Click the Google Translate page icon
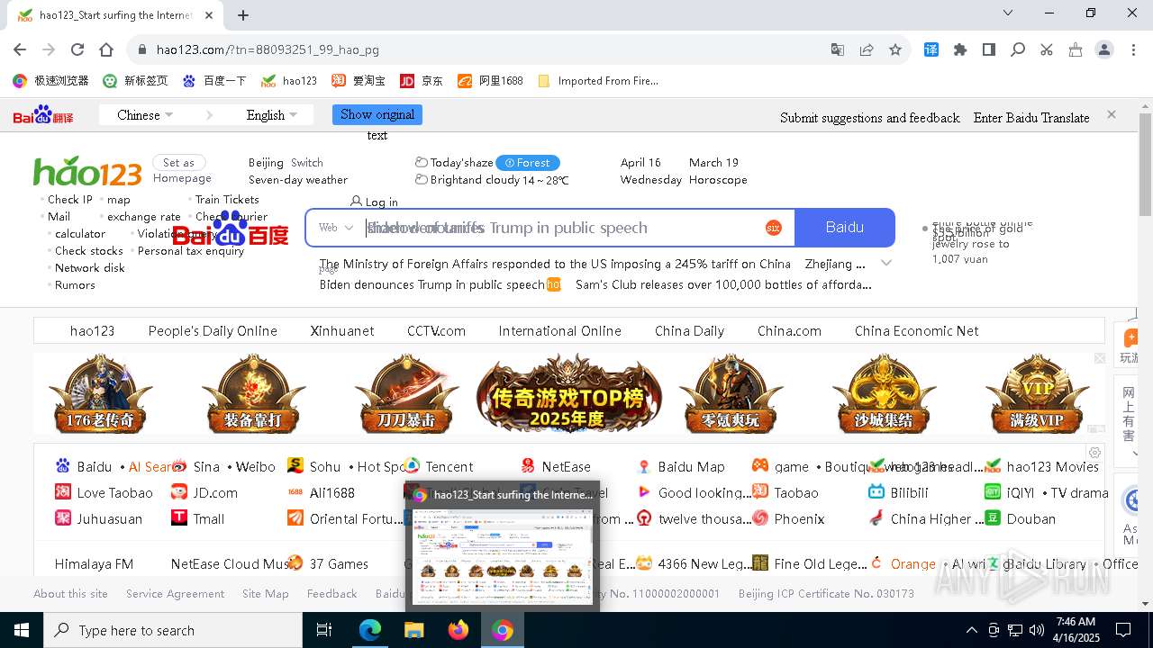Screen dimensions: 1153x648 pyautogui.click(x=838, y=49)
